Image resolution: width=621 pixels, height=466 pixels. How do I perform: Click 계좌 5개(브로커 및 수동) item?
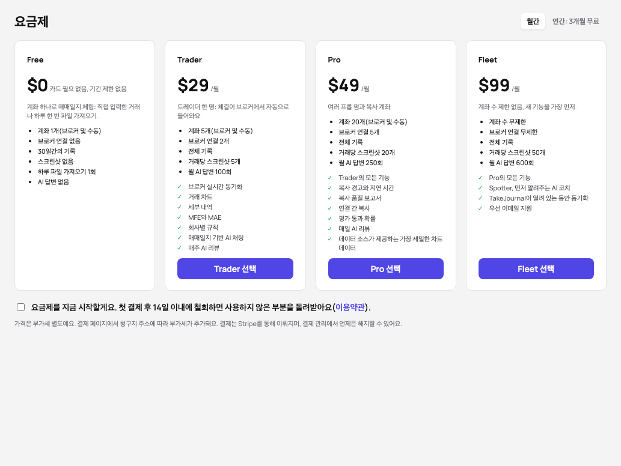tap(220, 131)
